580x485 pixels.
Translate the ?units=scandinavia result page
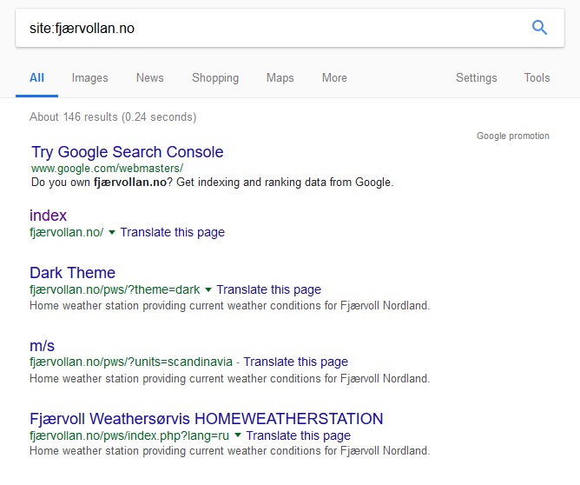click(295, 362)
